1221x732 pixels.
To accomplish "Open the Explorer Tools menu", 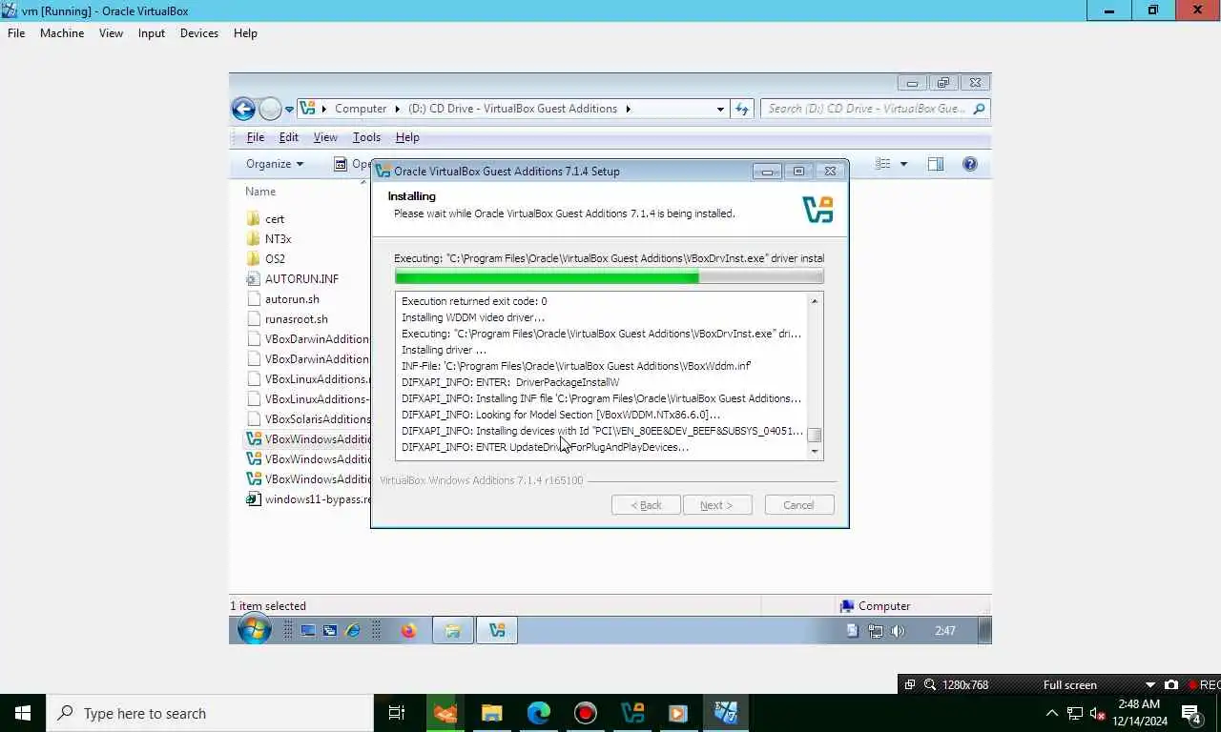I will (x=366, y=137).
